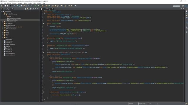Close the TutorialMod.java editor tab
The width and height of the screenshot is (188, 105).
click(x=53, y=9)
